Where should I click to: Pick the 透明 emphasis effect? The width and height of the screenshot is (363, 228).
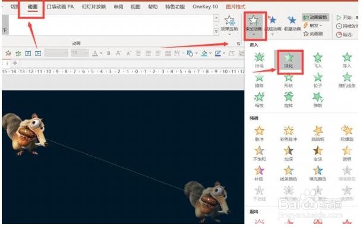pyautogui.click(x=347, y=154)
